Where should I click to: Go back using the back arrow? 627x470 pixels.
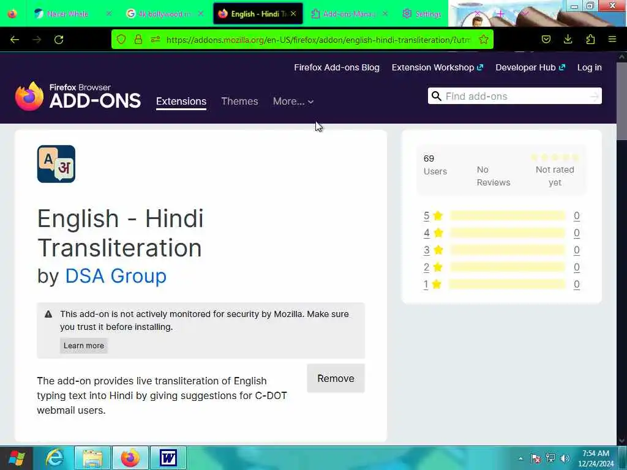point(15,40)
